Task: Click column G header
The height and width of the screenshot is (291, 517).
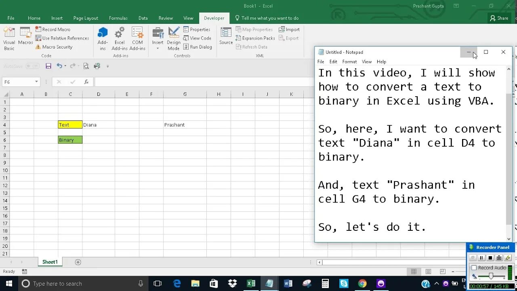Action: coord(185,94)
